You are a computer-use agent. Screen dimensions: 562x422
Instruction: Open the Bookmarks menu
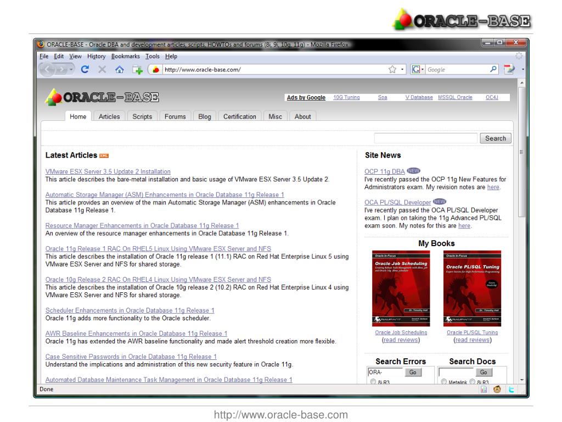click(x=126, y=57)
